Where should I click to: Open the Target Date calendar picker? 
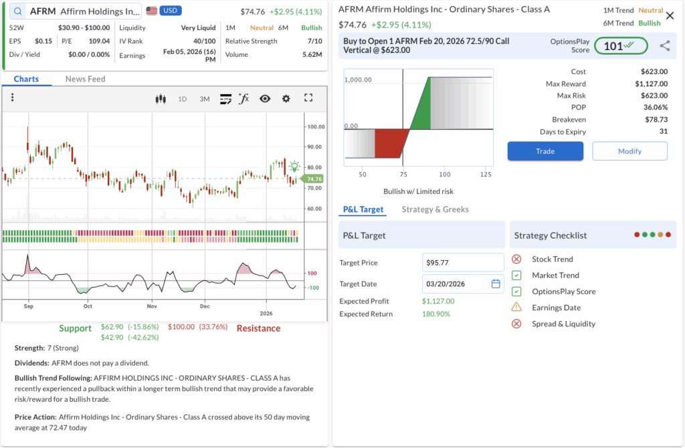(x=496, y=284)
